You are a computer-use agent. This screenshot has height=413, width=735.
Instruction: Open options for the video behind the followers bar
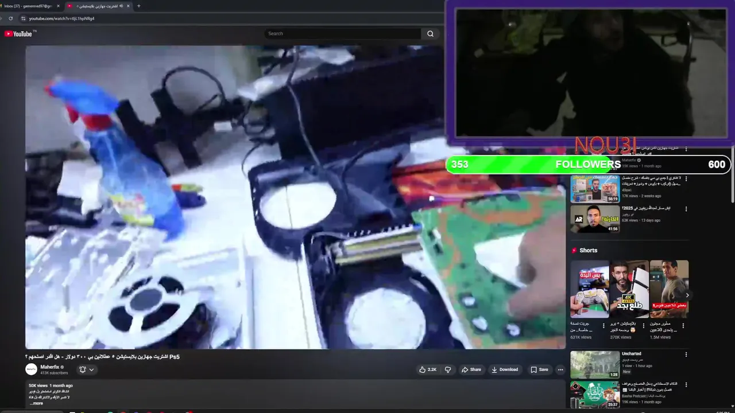(686, 149)
